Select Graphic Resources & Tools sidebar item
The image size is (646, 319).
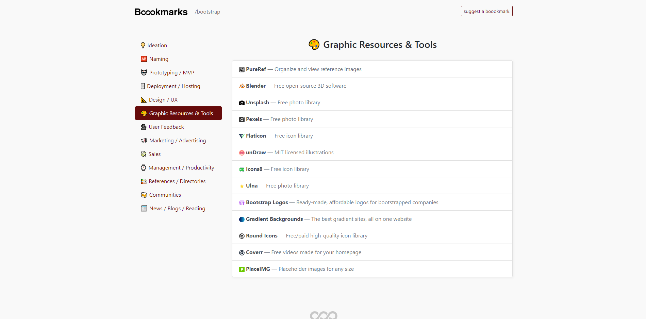coord(178,113)
